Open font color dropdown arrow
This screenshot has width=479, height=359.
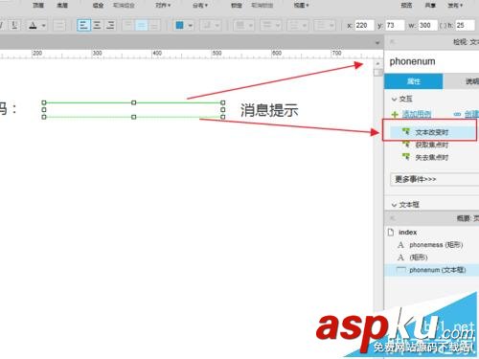pos(43,26)
